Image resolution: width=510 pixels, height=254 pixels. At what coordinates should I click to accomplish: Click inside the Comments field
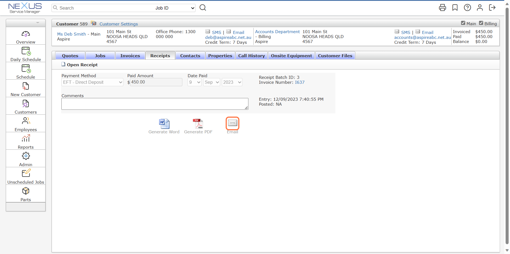[x=154, y=104]
